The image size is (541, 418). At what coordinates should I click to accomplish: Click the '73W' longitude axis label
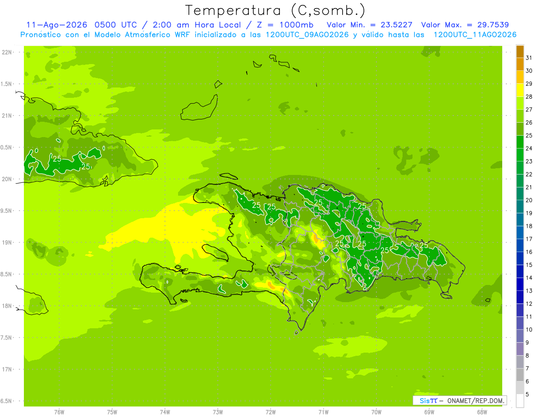(x=218, y=412)
